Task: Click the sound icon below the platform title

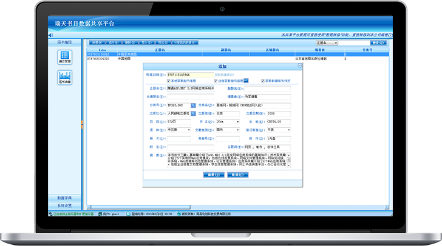Action: tap(50, 36)
